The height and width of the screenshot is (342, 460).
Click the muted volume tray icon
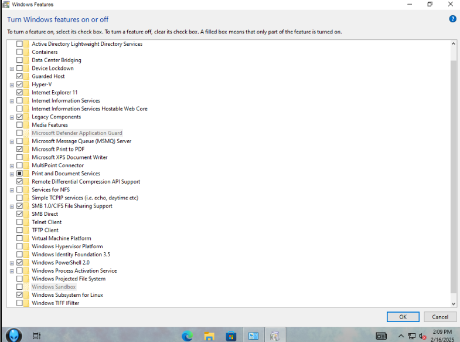422,336
